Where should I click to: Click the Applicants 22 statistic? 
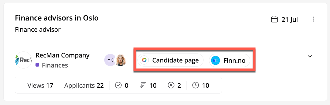click(84, 85)
